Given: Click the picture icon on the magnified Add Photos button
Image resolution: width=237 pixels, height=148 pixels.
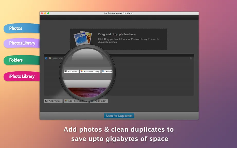Looking at the screenshot, I should pyautogui.click(x=66, y=71).
